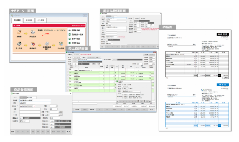Click 閉じる button in product registration window

point(68,131)
